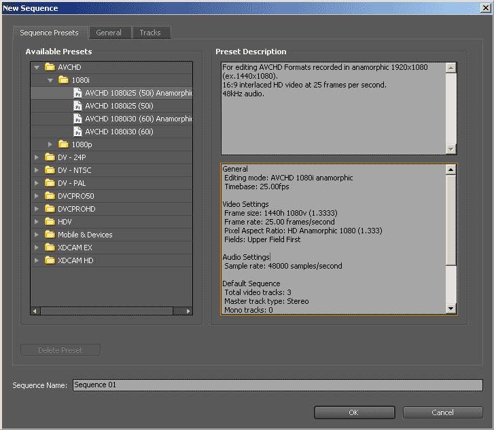This screenshot has width=494, height=430.
Task: Expand the XDCAM EX presets
Action: pos(36,248)
